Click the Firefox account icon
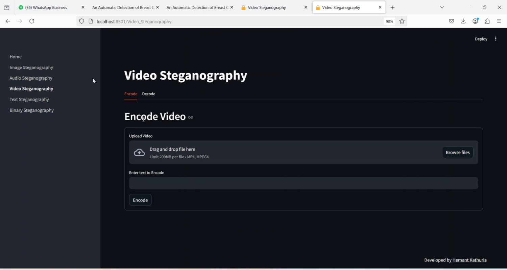Viewport: 507px width, 270px height. [475, 21]
